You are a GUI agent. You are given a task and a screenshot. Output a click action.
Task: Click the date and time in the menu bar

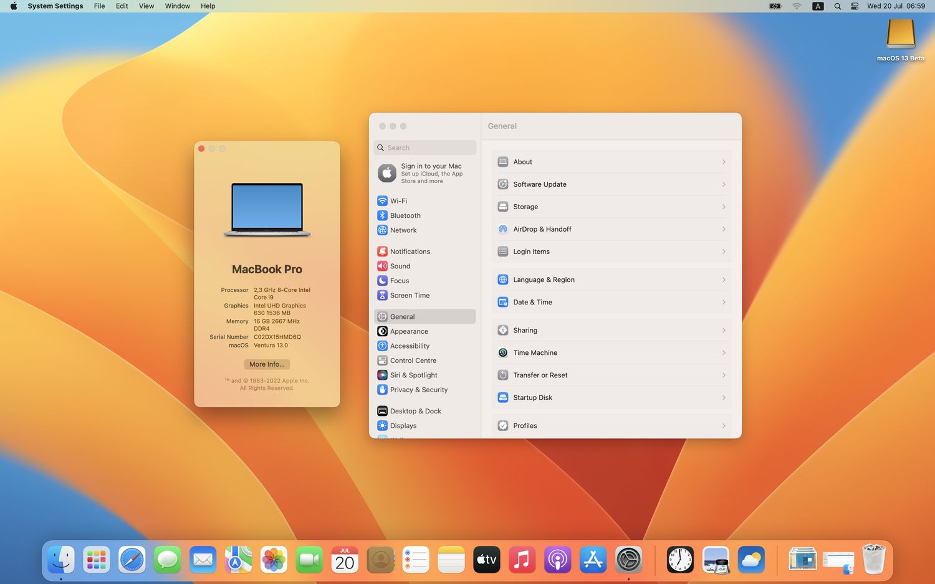tap(896, 6)
